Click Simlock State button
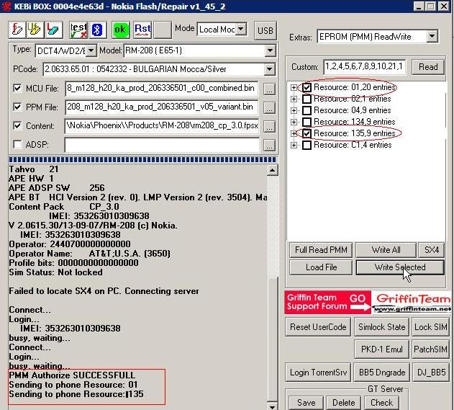This screenshot has height=410, width=454. [x=381, y=327]
